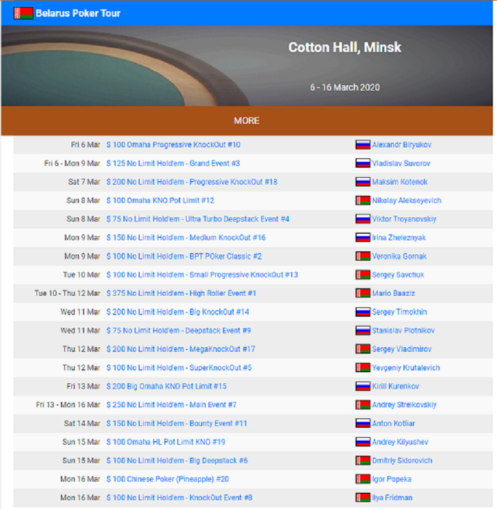Click the flag beside Sergey Timokhin
Image resolution: width=497 pixels, height=509 pixels.
[363, 312]
